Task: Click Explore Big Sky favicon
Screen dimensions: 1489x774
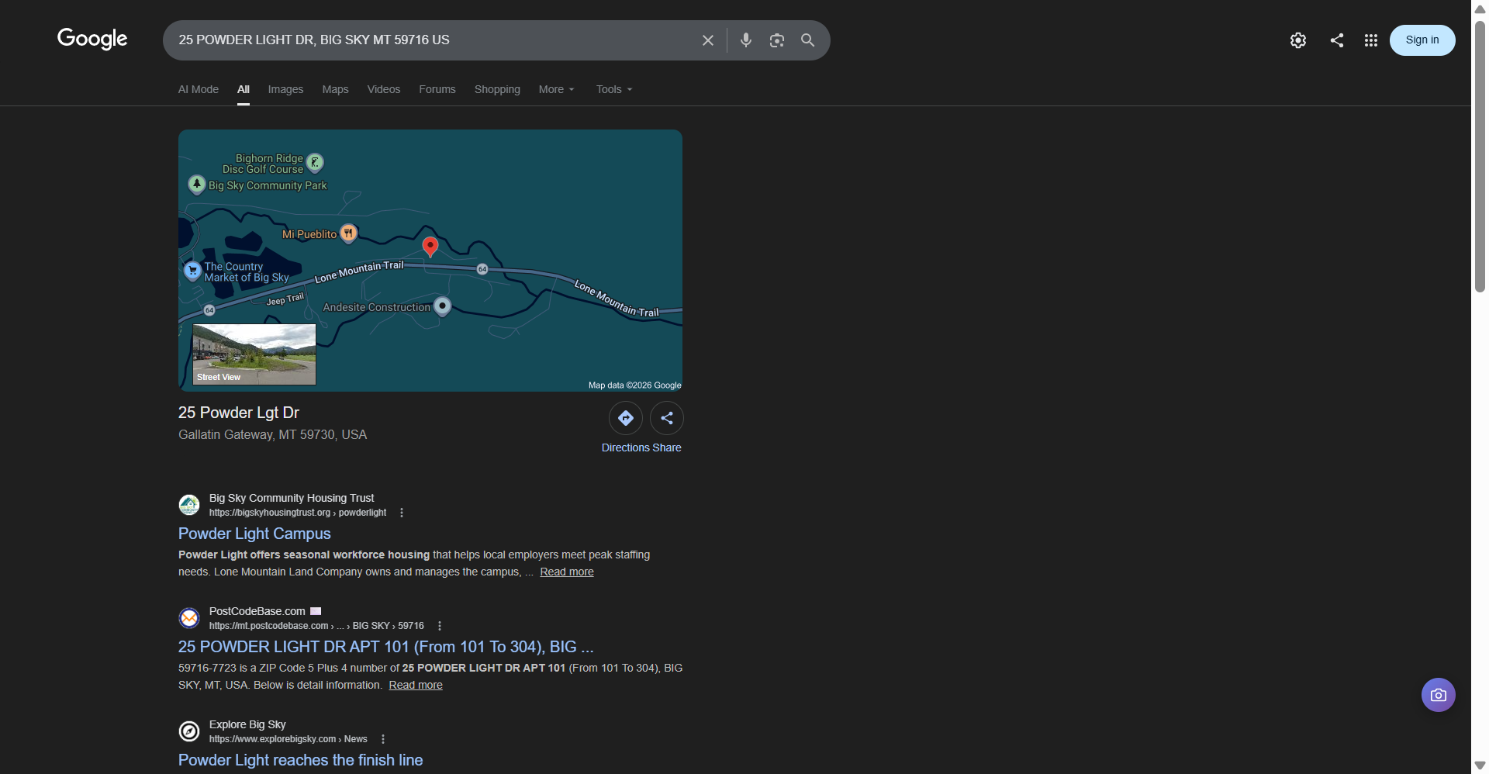Action: point(189,731)
